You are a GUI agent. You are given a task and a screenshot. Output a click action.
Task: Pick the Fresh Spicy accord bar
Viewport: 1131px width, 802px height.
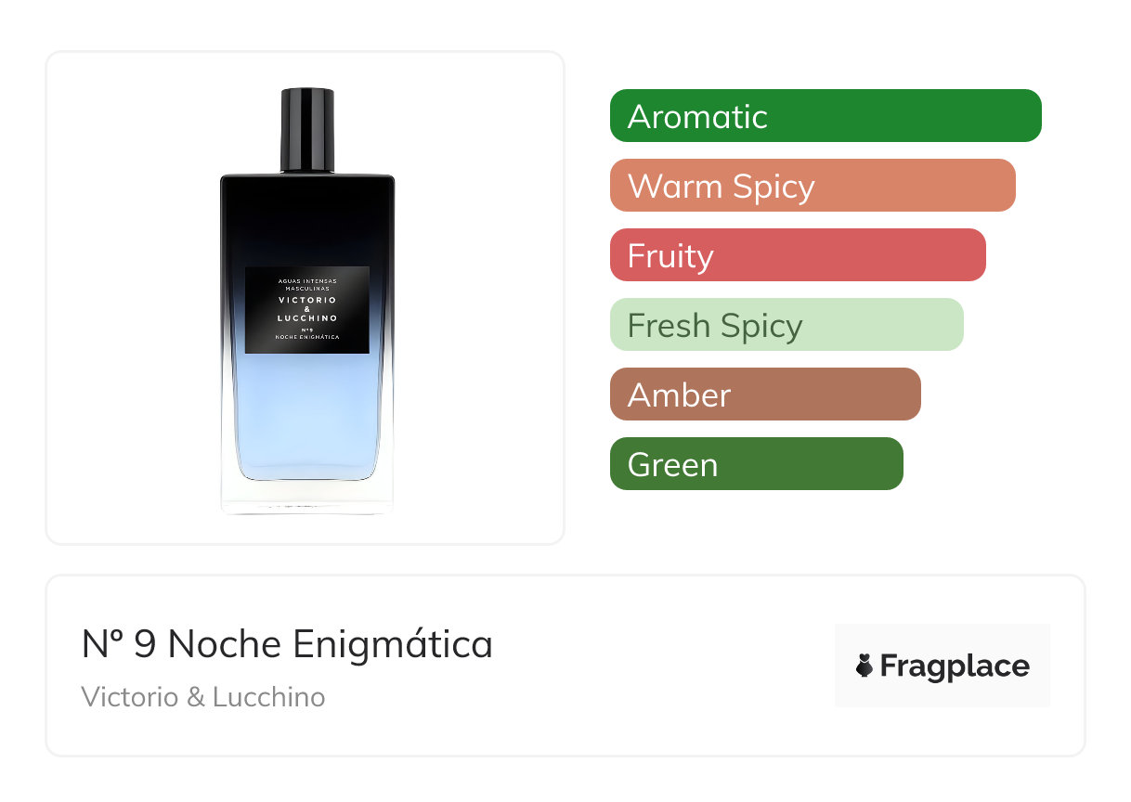[786, 325]
